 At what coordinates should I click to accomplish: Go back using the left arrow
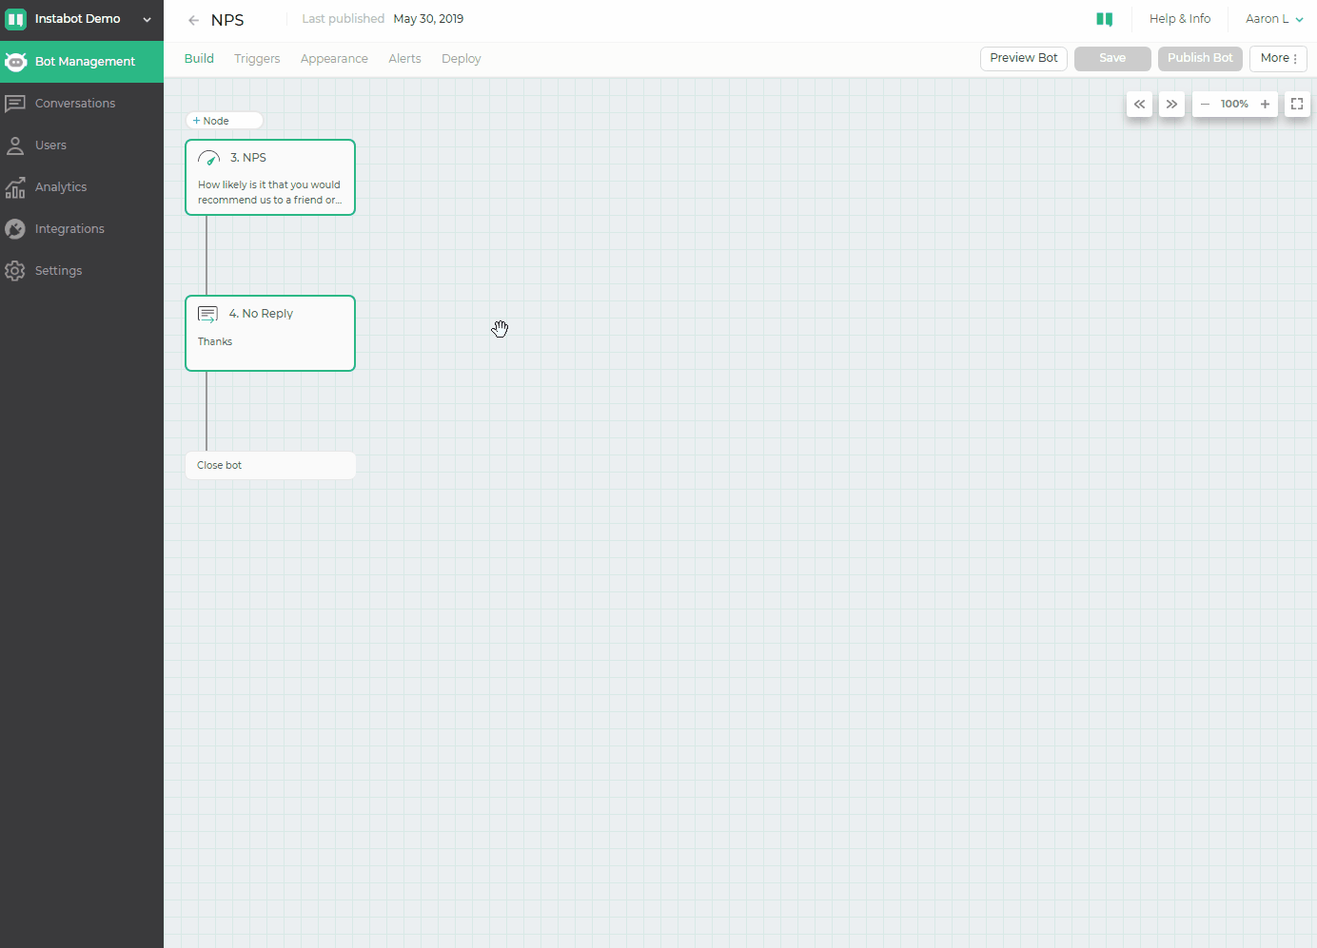[194, 20]
